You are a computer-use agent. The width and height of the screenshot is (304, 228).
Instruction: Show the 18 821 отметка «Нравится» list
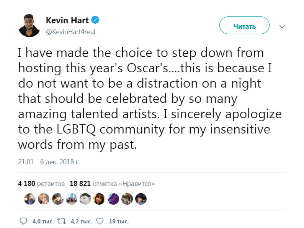[x=112, y=183]
